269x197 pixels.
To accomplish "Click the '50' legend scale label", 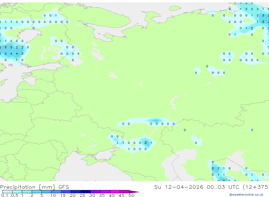I will (x=131, y=195).
